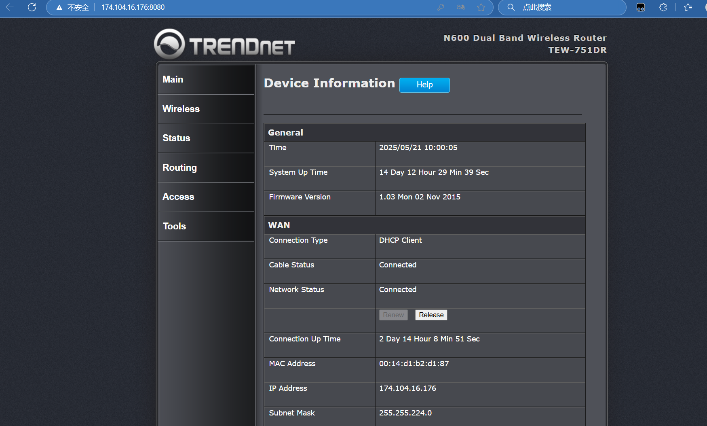
Task: Click the TEW-751DR model name
Action: point(577,50)
